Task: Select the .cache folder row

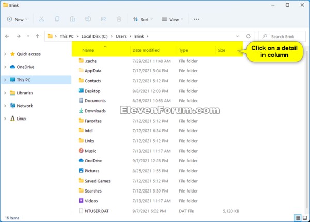Action: point(158,61)
